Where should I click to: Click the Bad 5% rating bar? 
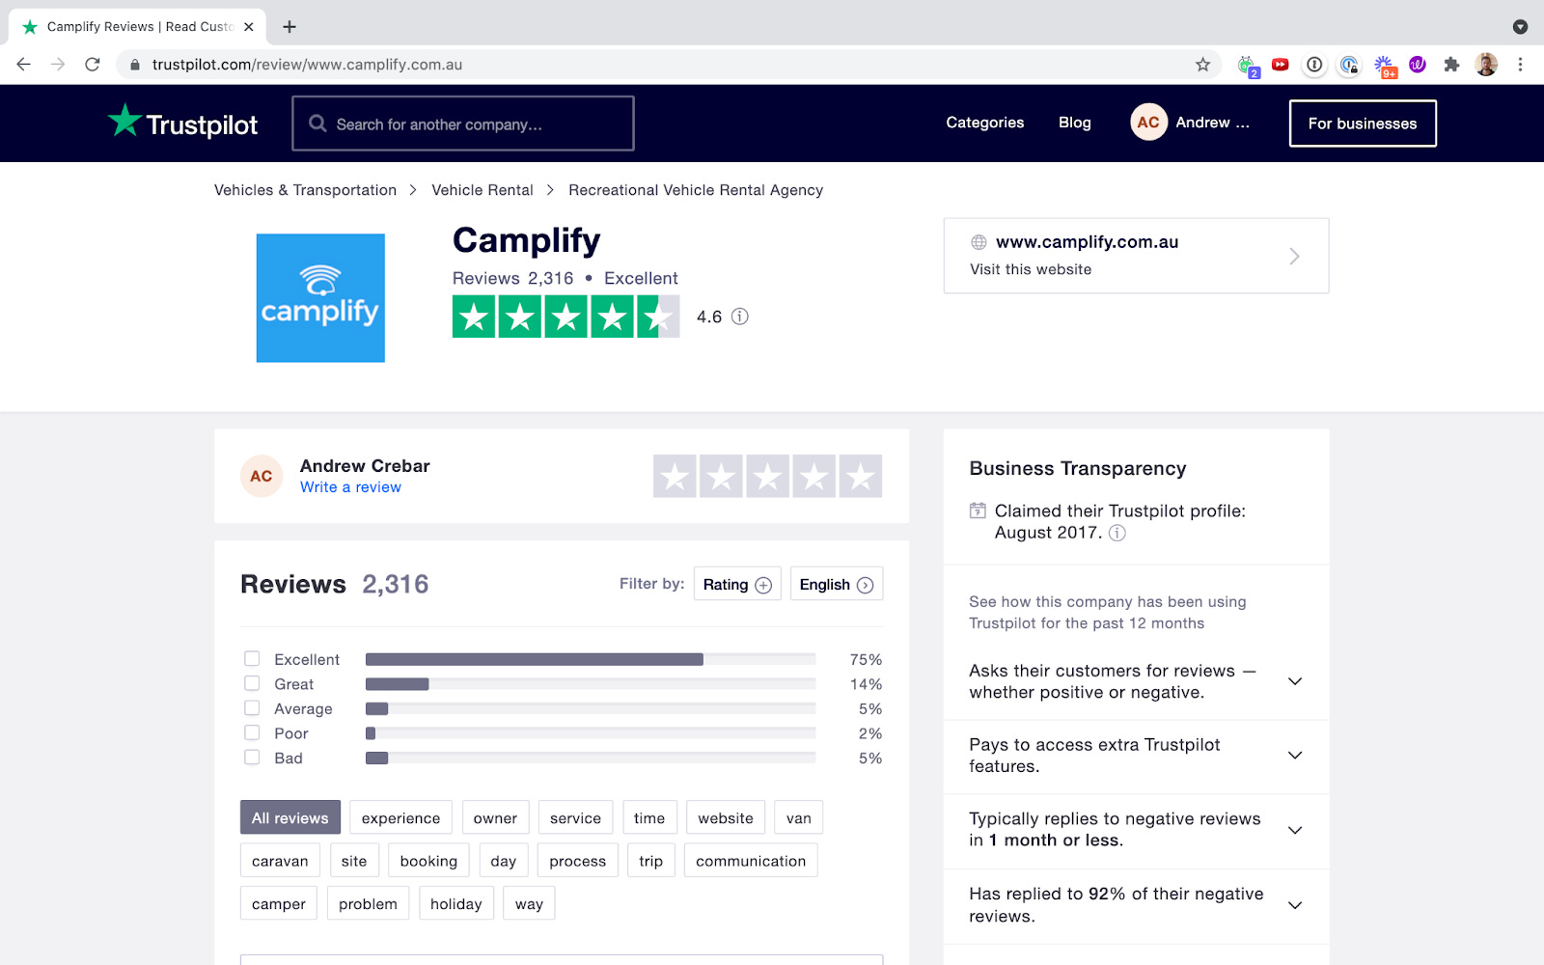pos(591,758)
